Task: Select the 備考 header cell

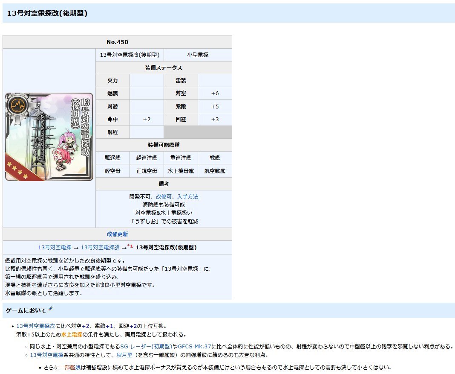Action: pyautogui.click(x=164, y=184)
